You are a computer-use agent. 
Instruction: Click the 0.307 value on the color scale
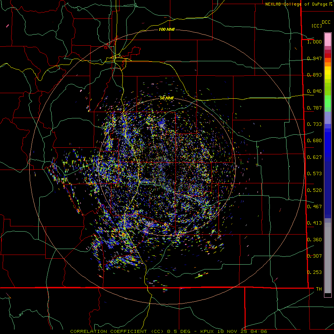click(314, 256)
